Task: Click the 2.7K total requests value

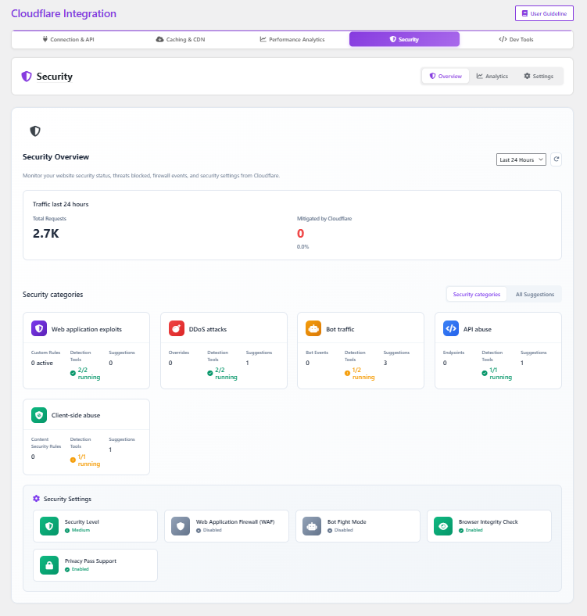Action: [46, 234]
